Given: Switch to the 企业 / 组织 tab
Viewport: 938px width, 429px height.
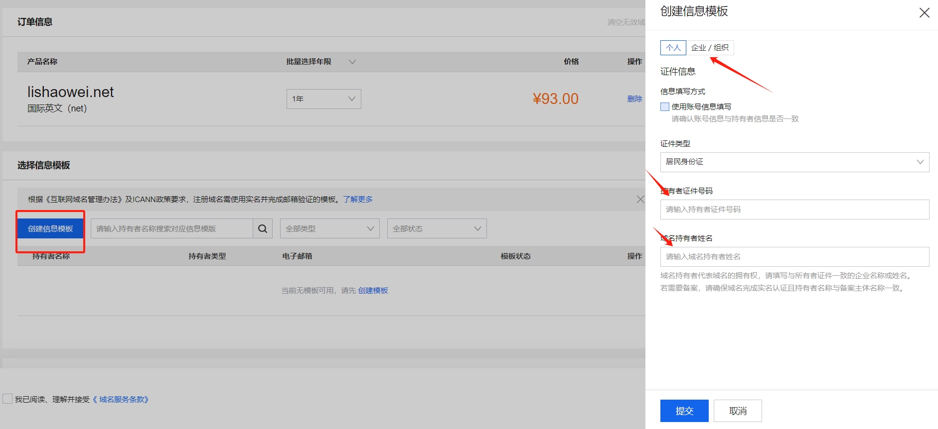Looking at the screenshot, I should click(710, 48).
